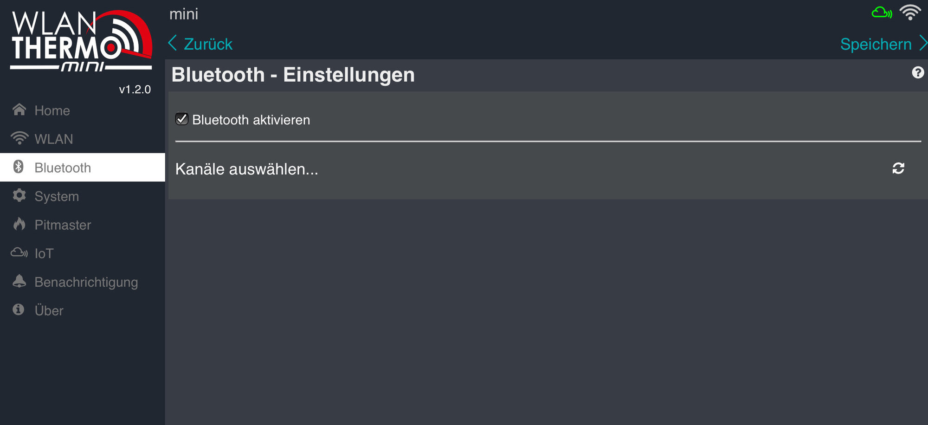This screenshot has height=425, width=928.
Task: Click the Kanäle auswählen... text
Action: (247, 169)
